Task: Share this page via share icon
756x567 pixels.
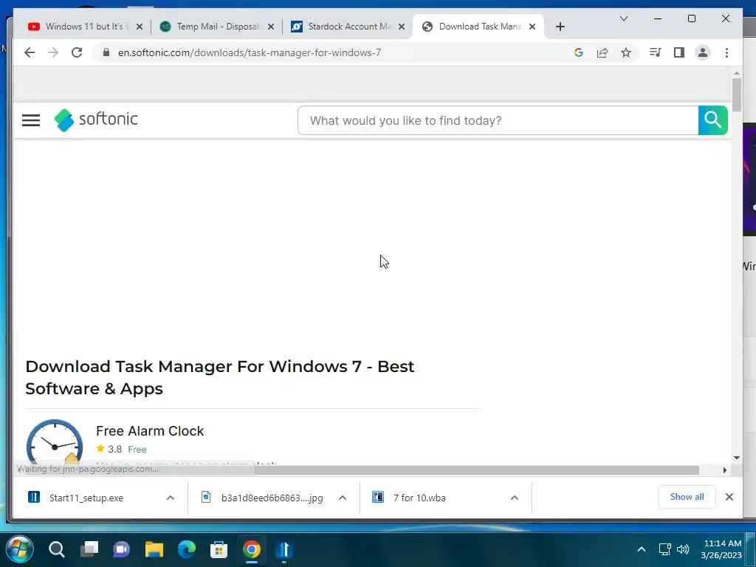Action: point(602,52)
